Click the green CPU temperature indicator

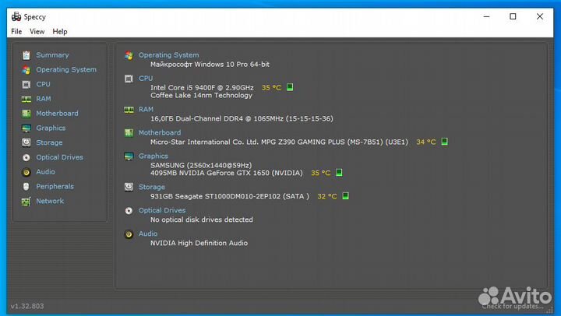(290, 87)
